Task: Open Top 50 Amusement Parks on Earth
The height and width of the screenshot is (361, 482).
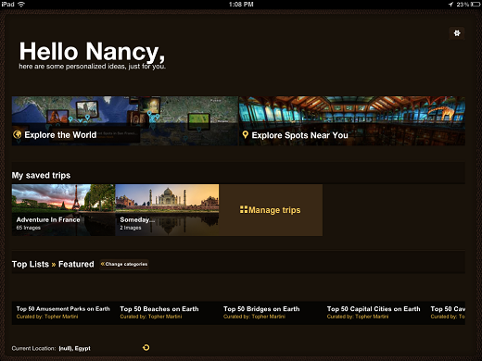Action: point(63,313)
